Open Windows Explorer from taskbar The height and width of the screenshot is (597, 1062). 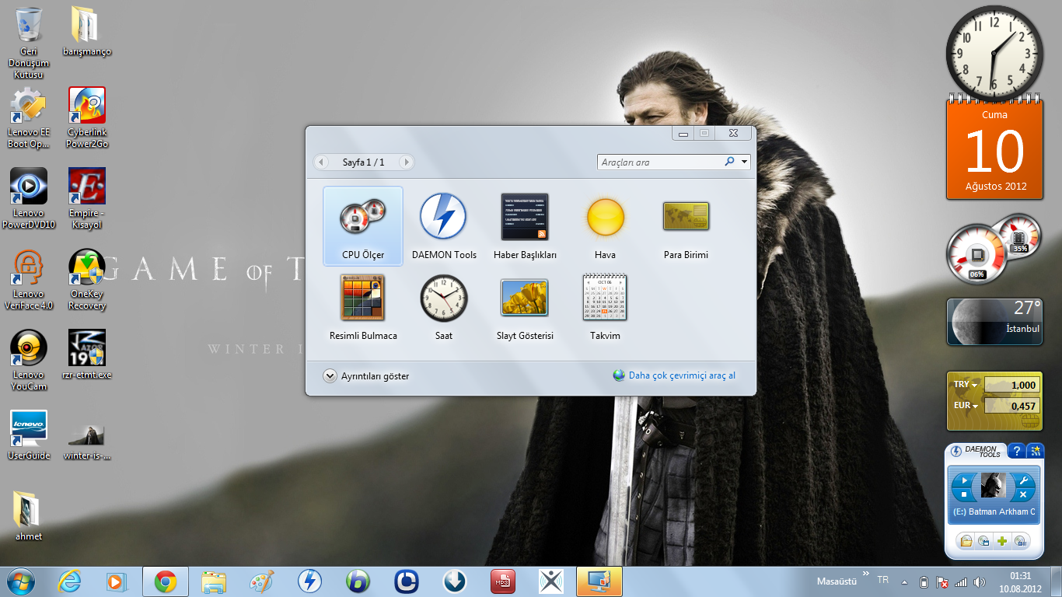pyautogui.click(x=213, y=581)
